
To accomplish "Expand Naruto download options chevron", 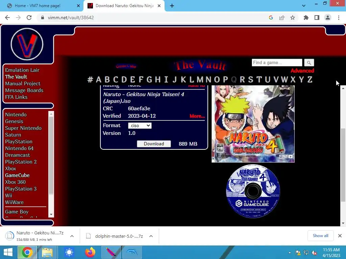I will tap(72, 236).
